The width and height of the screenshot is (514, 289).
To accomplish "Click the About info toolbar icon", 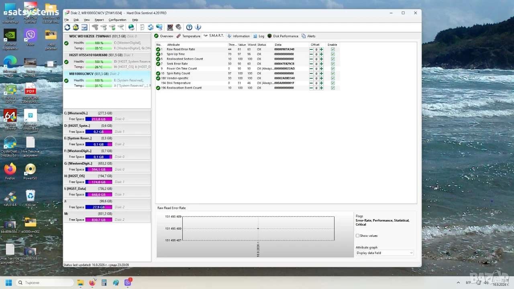I will tap(198, 27).
